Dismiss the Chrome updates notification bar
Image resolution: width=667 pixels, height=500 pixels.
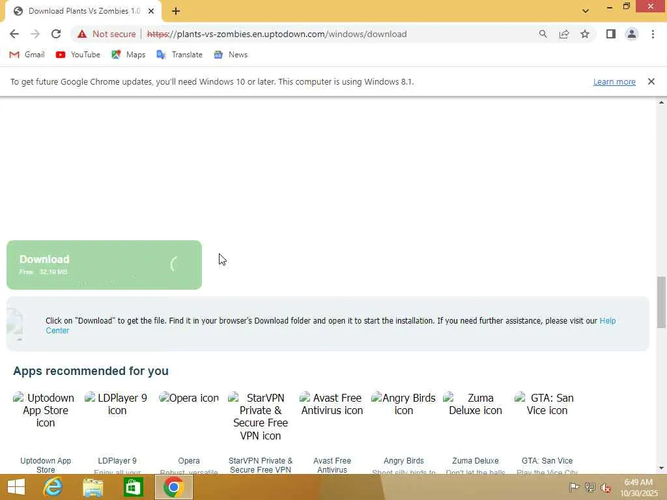[651, 81]
